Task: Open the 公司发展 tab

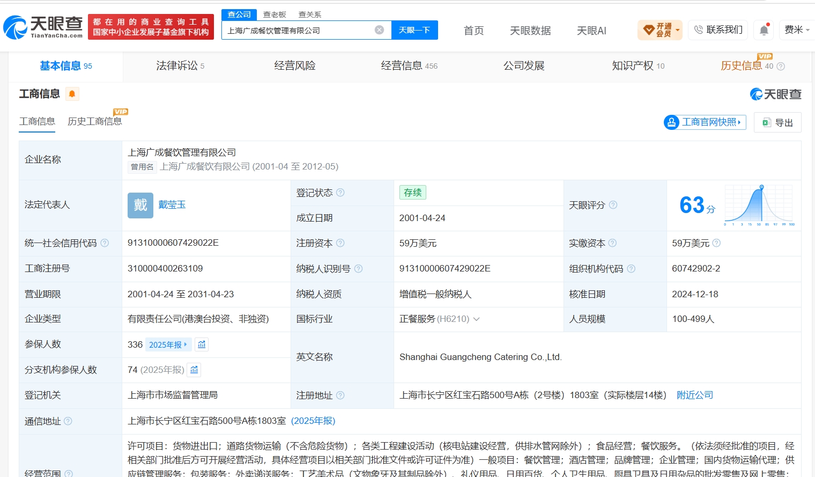Action: pyautogui.click(x=524, y=66)
